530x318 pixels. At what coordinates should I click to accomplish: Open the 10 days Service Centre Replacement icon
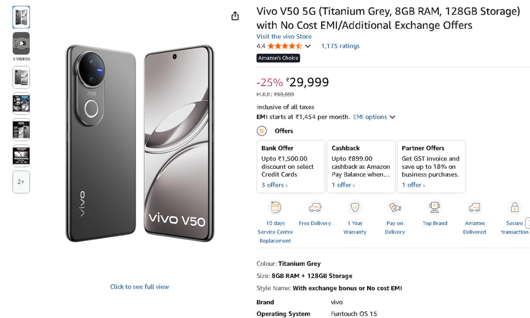276,207
